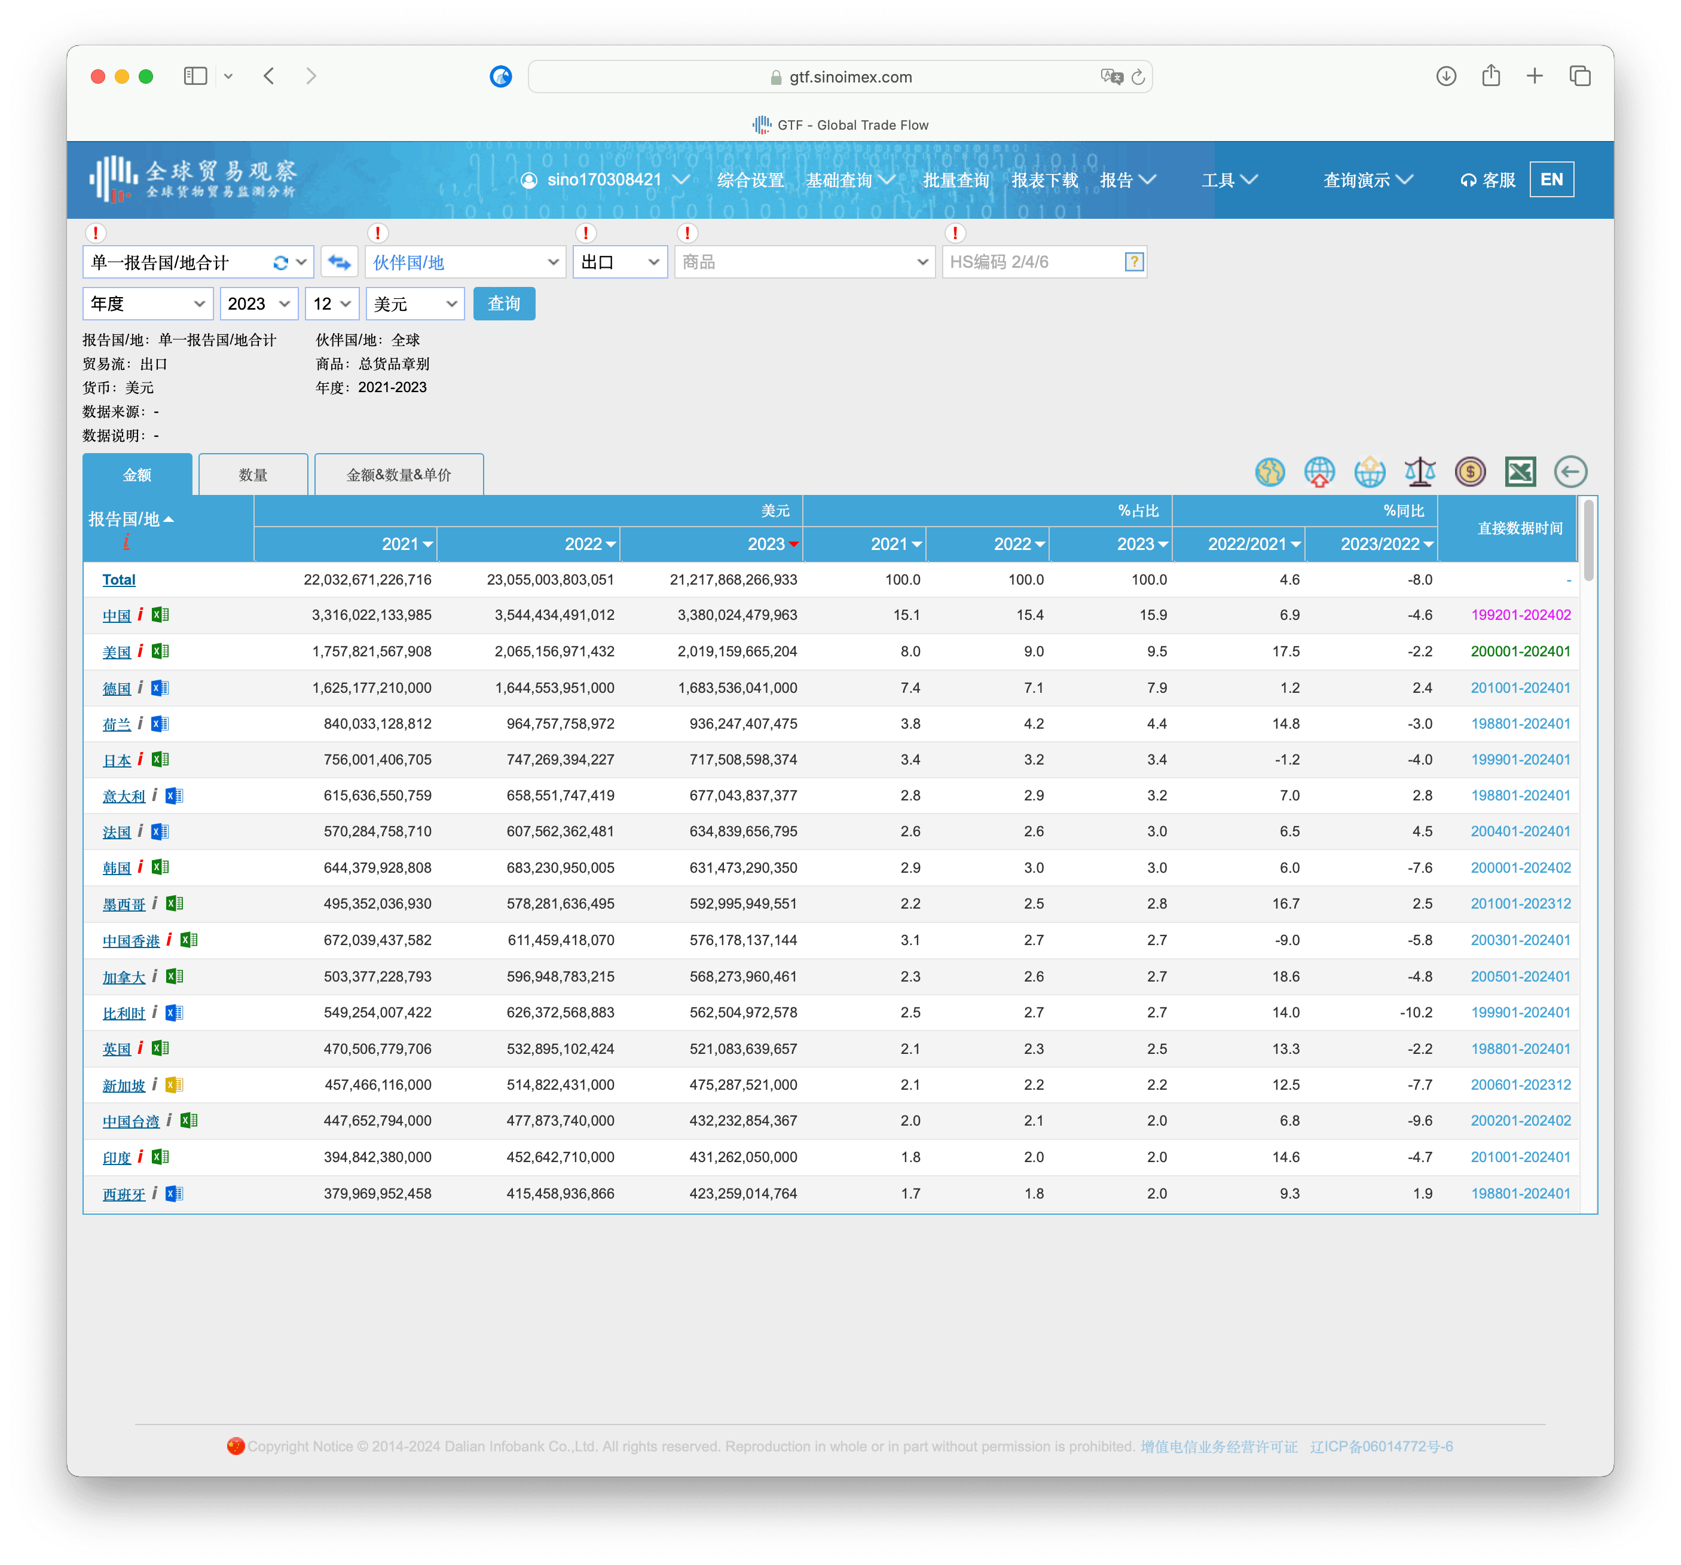Switch language with EN button

[1551, 179]
